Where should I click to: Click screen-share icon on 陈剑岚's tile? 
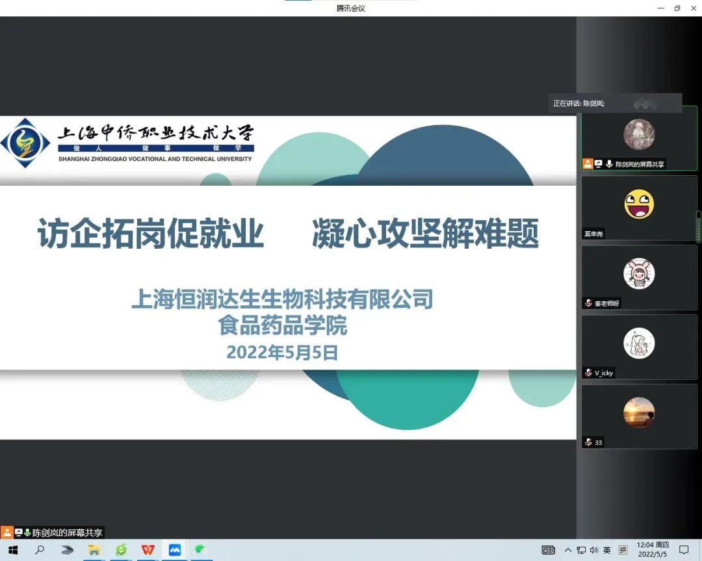click(x=599, y=164)
